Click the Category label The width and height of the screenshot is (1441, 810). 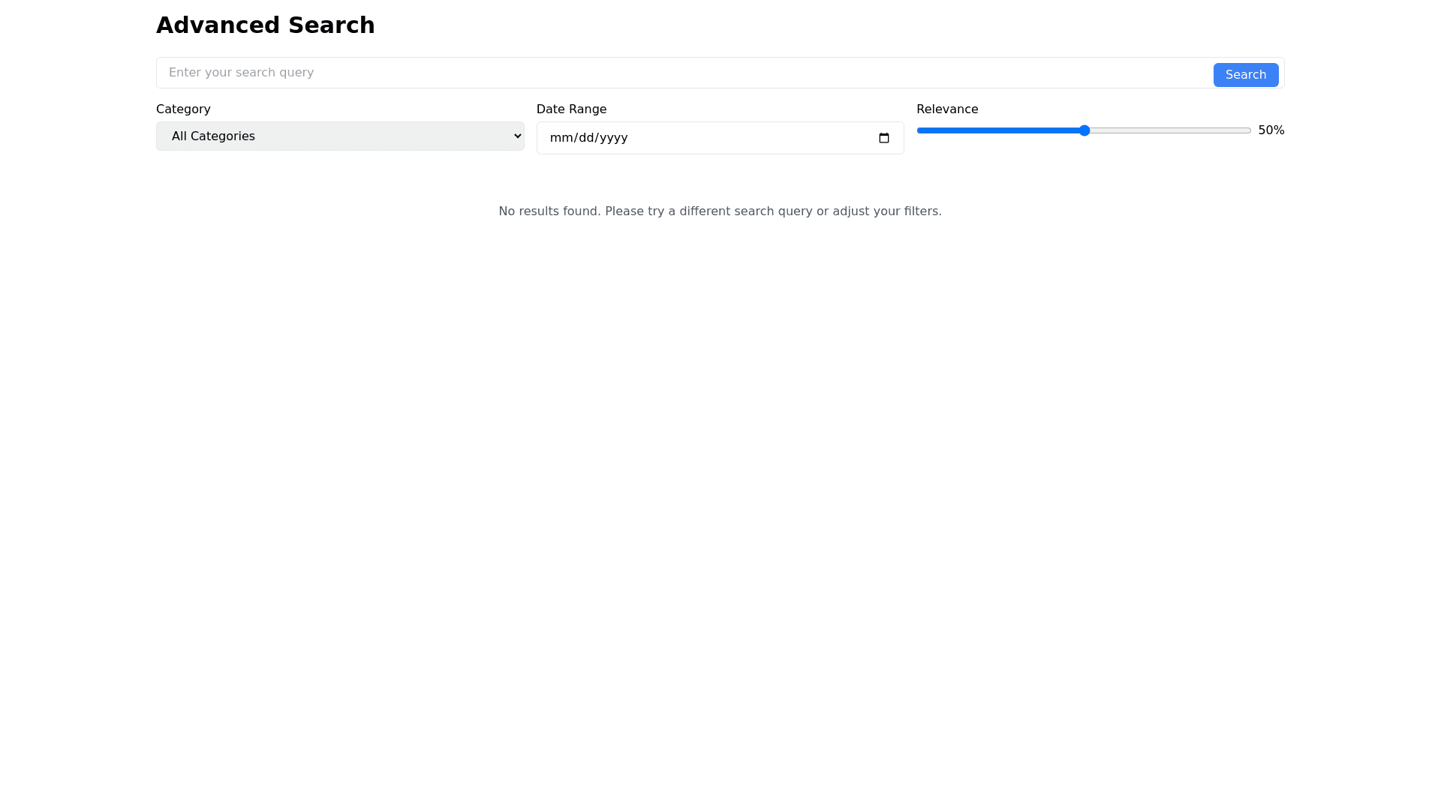click(x=183, y=109)
